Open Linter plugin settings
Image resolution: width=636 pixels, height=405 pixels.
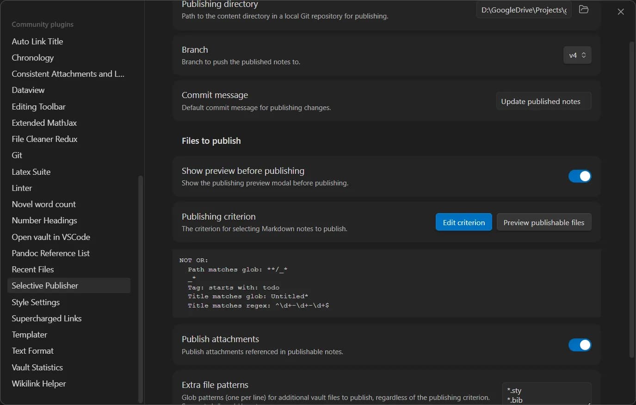point(69,188)
